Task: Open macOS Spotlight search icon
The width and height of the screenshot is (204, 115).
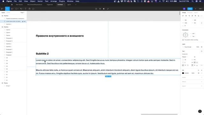Action: (x=193, y=1)
